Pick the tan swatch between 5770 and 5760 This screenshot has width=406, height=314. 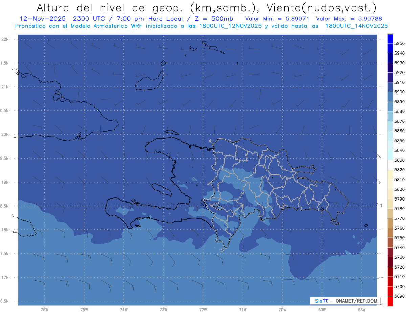pos(390,223)
